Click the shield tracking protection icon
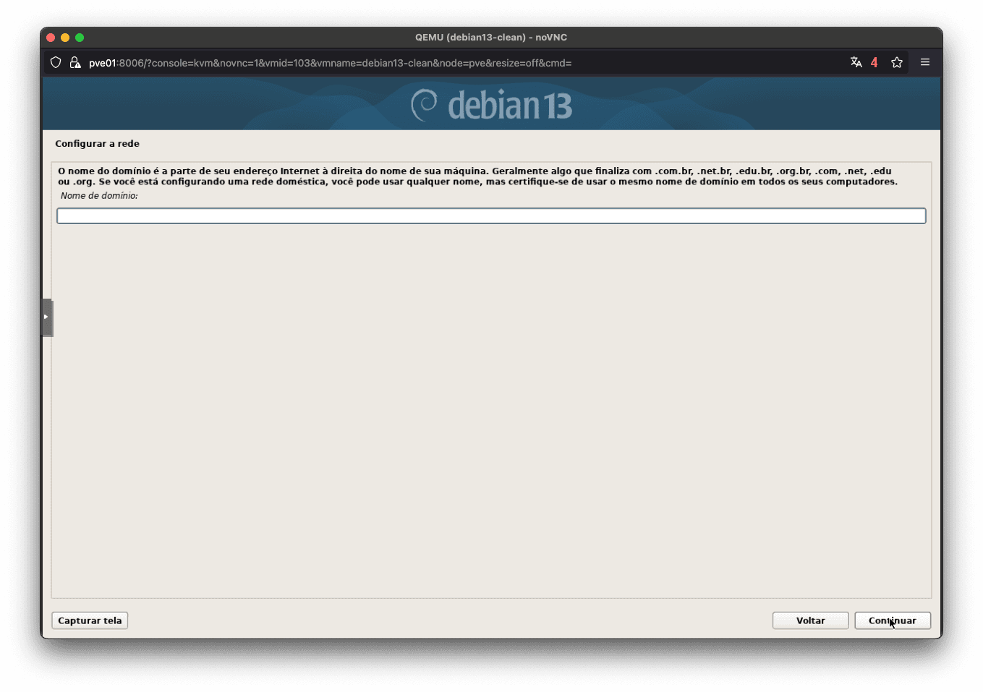983x692 pixels. coord(56,63)
